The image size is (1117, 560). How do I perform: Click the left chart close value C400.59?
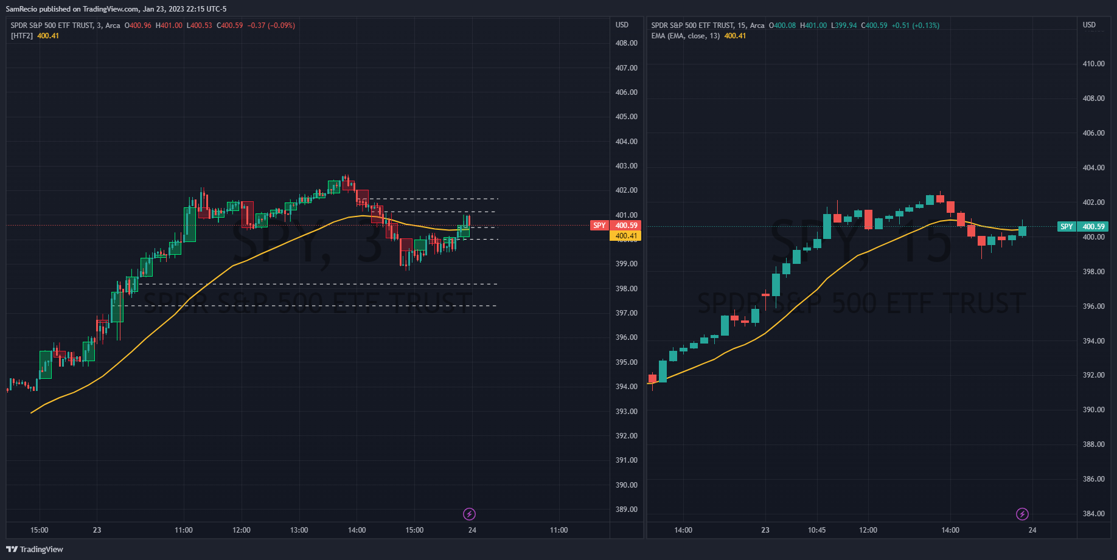(x=230, y=26)
